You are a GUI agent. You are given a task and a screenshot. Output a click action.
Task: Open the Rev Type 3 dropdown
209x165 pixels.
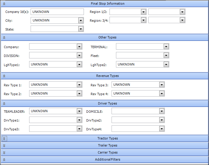coord(162,85)
